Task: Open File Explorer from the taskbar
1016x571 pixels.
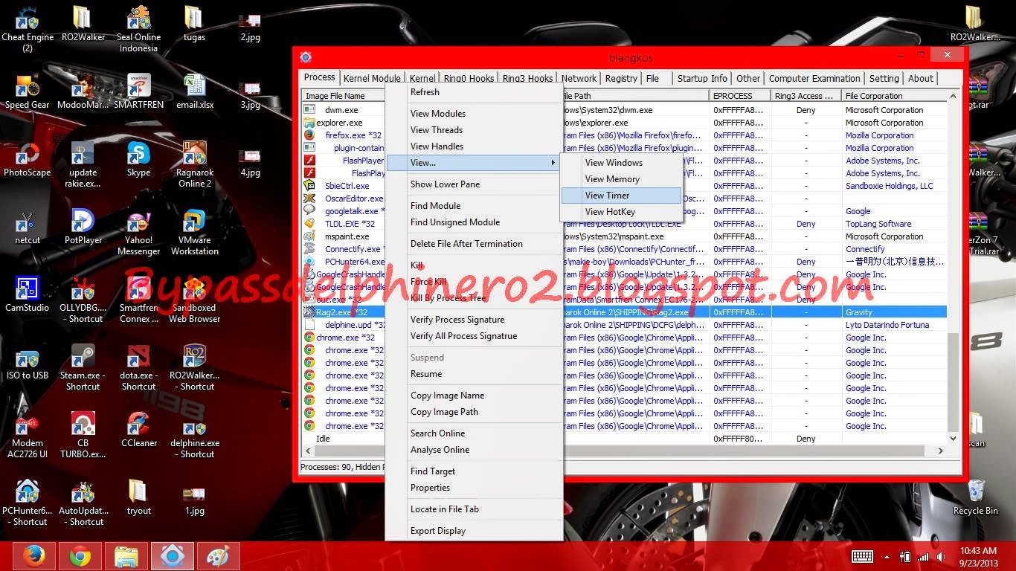Action: pyautogui.click(x=126, y=556)
